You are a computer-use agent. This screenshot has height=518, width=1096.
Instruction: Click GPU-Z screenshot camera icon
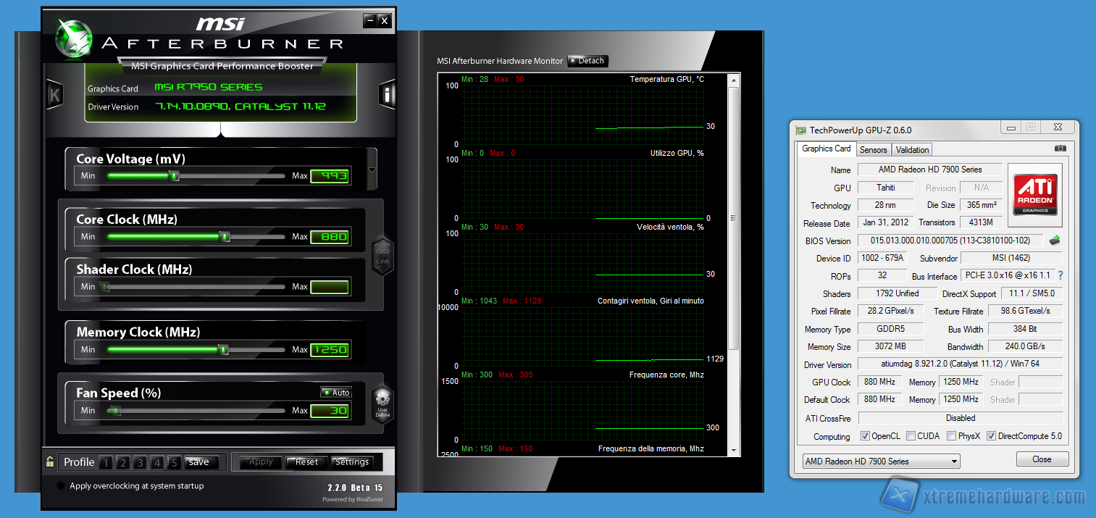(1061, 149)
